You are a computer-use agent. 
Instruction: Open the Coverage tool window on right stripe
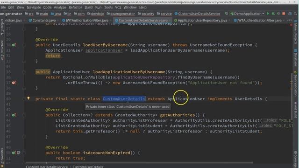(x=296, y=159)
